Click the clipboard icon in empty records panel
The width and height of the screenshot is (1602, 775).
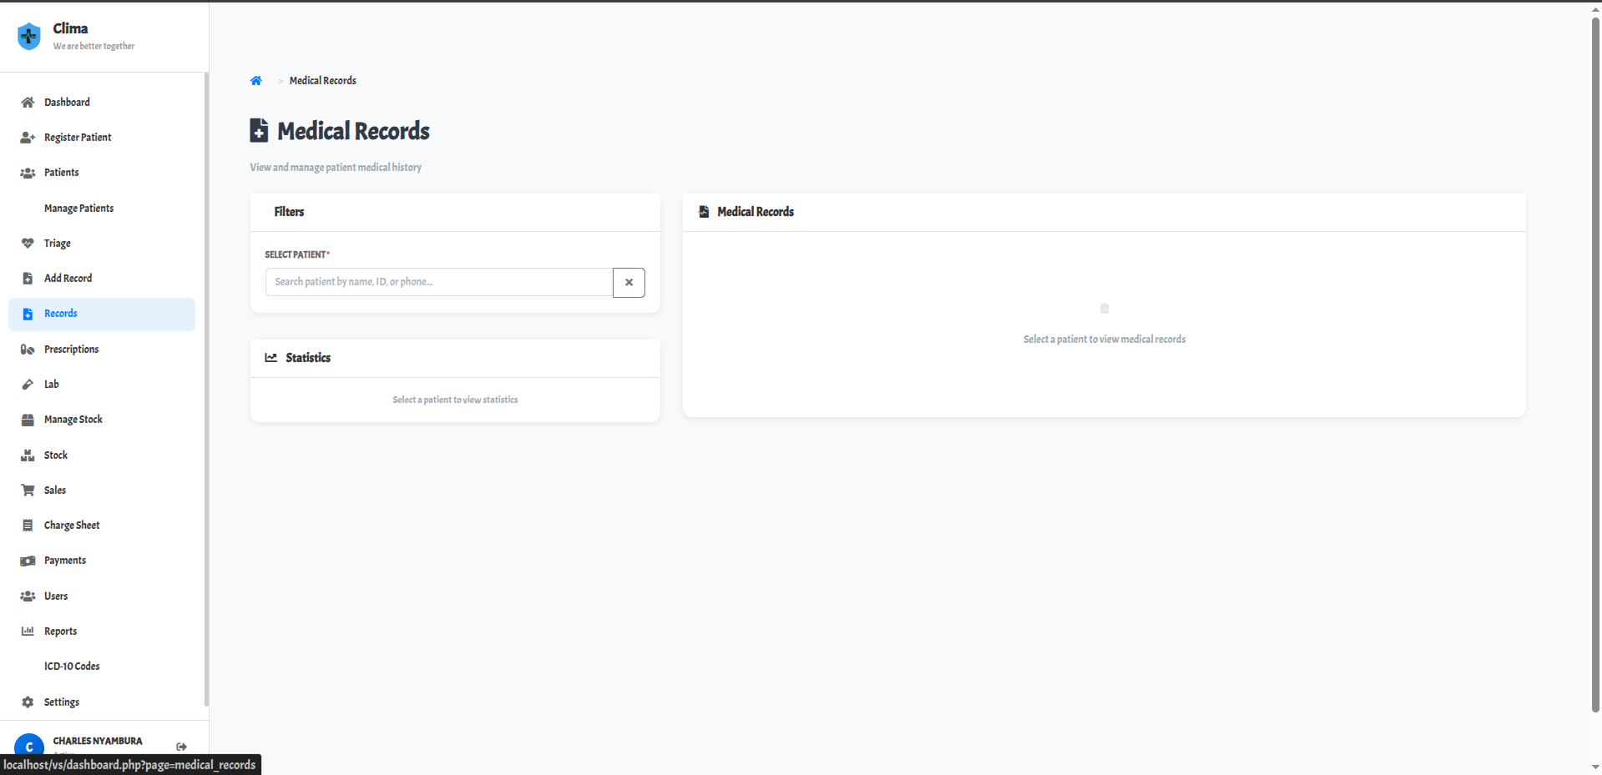tap(1104, 309)
